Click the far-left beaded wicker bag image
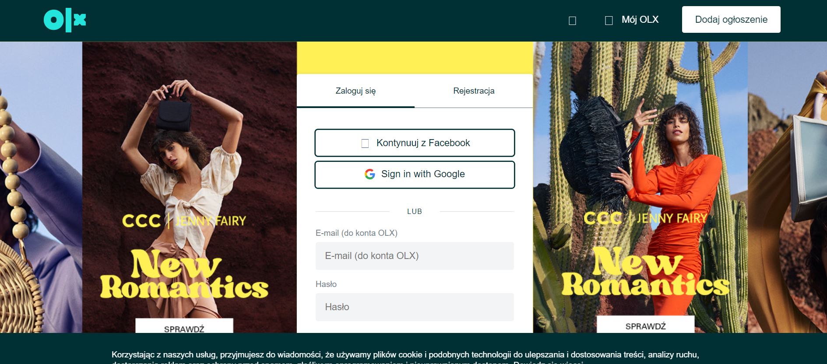The height and width of the screenshot is (364, 827). tap(41, 187)
